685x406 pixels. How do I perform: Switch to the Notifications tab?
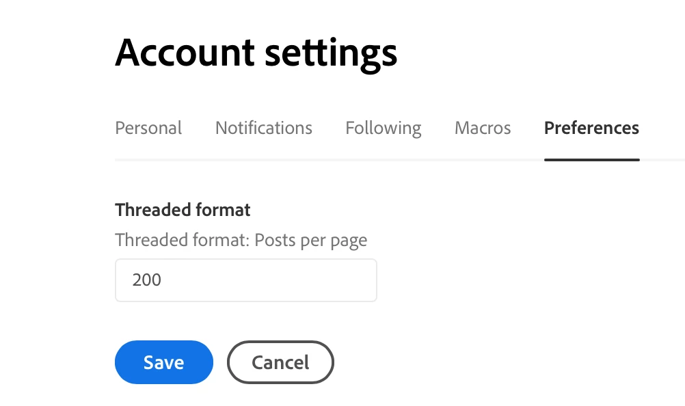point(263,128)
